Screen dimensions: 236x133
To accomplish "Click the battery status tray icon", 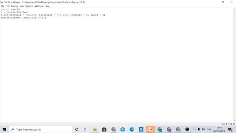I will pyautogui.click(x=203, y=129).
